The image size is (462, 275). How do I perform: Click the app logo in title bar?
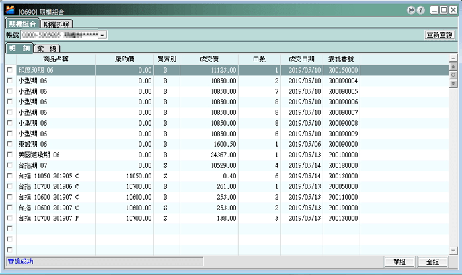click(x=9, y=11)
